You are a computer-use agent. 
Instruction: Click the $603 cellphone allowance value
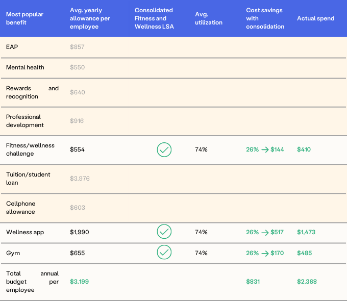coord(78,208)
